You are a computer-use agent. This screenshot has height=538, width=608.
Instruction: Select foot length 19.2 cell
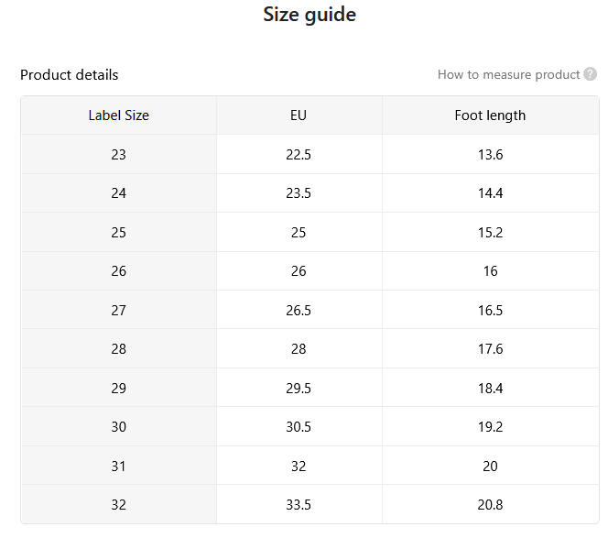click(x=491, y=426)
